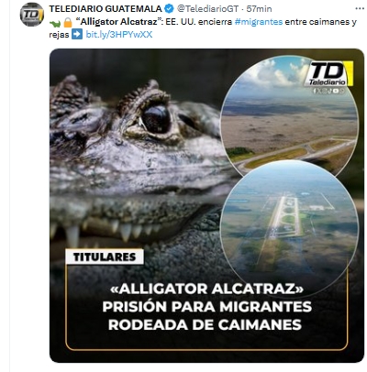
Task: Click the blue verified badge
Action: [x=169, y=9]
